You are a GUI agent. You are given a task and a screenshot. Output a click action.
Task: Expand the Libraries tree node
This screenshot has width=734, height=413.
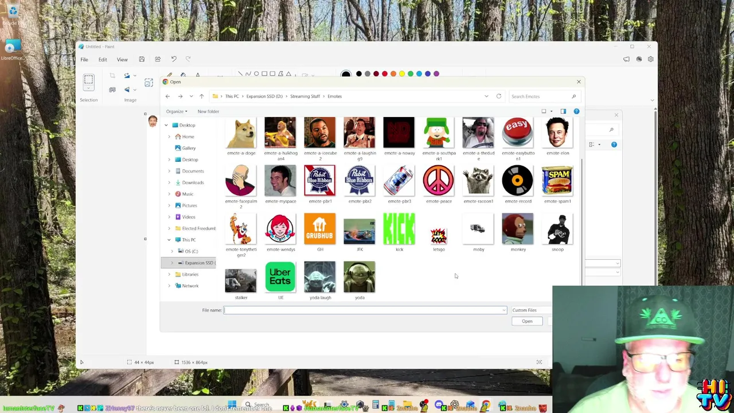click(x=169, y=274)
